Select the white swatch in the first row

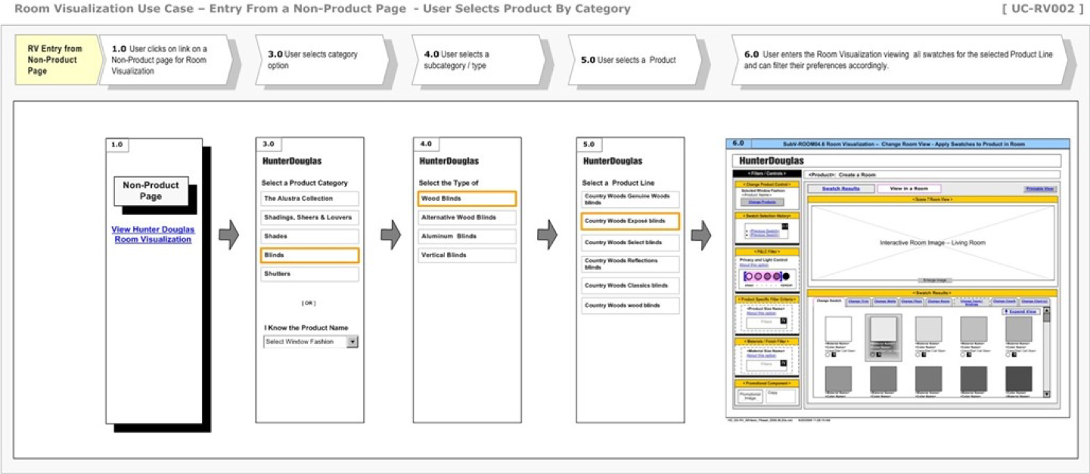coord(838,330)
